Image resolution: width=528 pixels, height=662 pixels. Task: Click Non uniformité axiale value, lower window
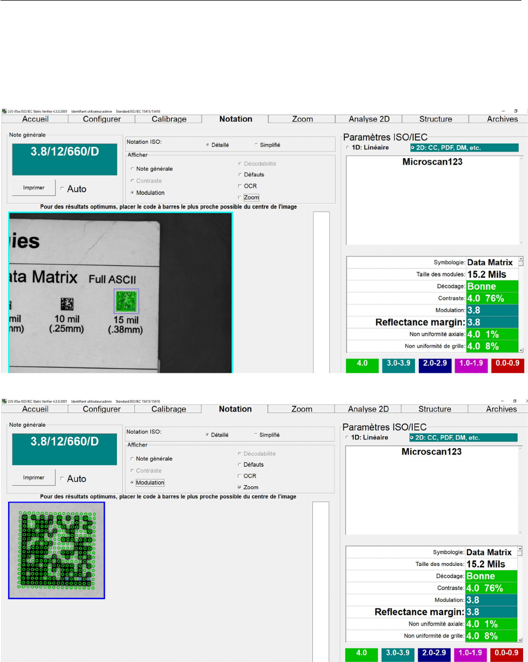[x=491, y=624]
